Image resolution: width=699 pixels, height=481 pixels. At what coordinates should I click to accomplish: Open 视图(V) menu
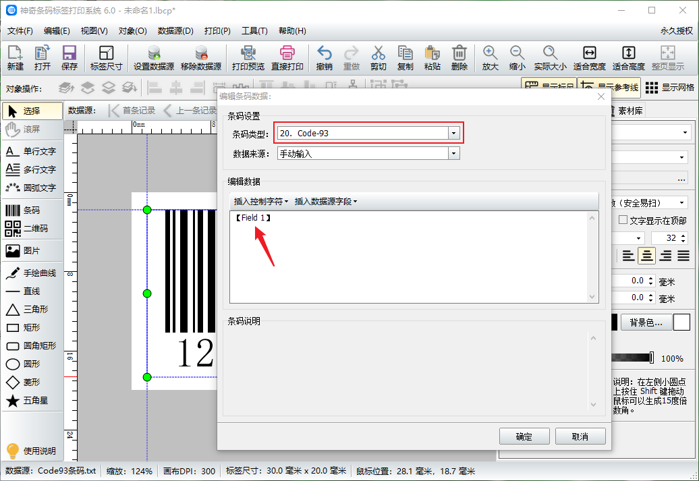(x=94, y=31)
